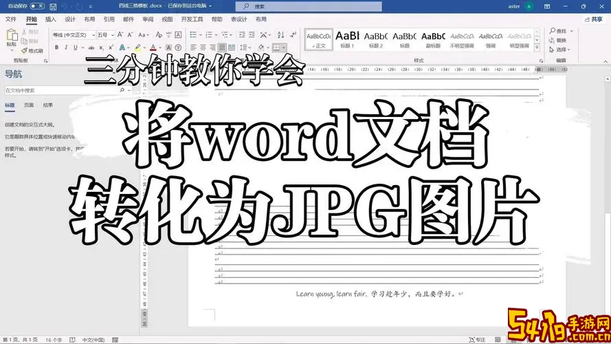Click the bullet list icon
This screenshot has height=344, width=611.
coord(193,34)
